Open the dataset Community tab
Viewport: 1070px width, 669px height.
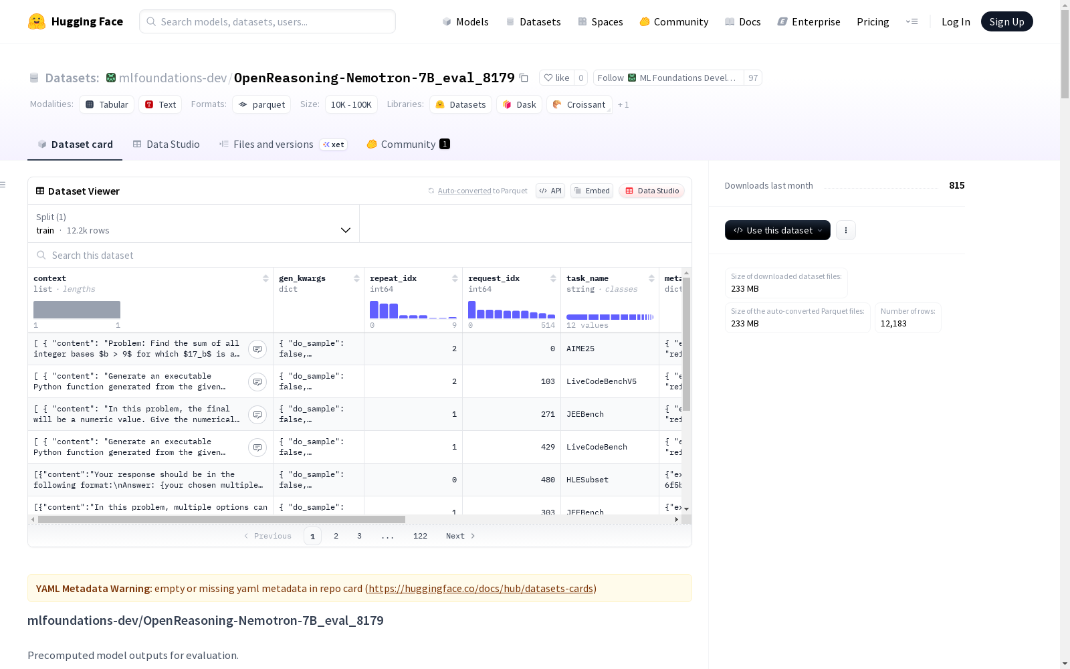click(408, 145)
